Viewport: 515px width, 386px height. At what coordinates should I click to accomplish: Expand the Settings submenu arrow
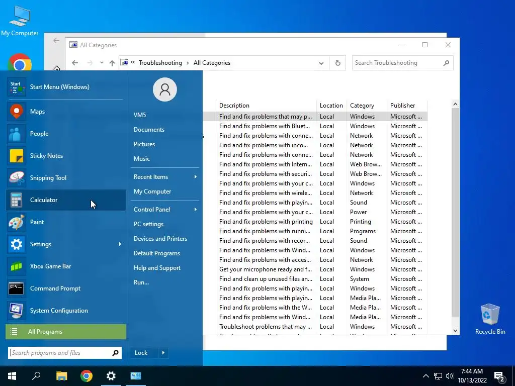click(120, 244)
